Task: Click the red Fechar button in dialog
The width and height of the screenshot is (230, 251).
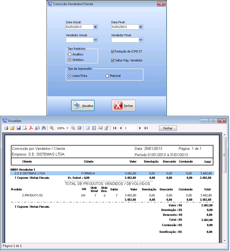Action: click(x=124, y=106)
